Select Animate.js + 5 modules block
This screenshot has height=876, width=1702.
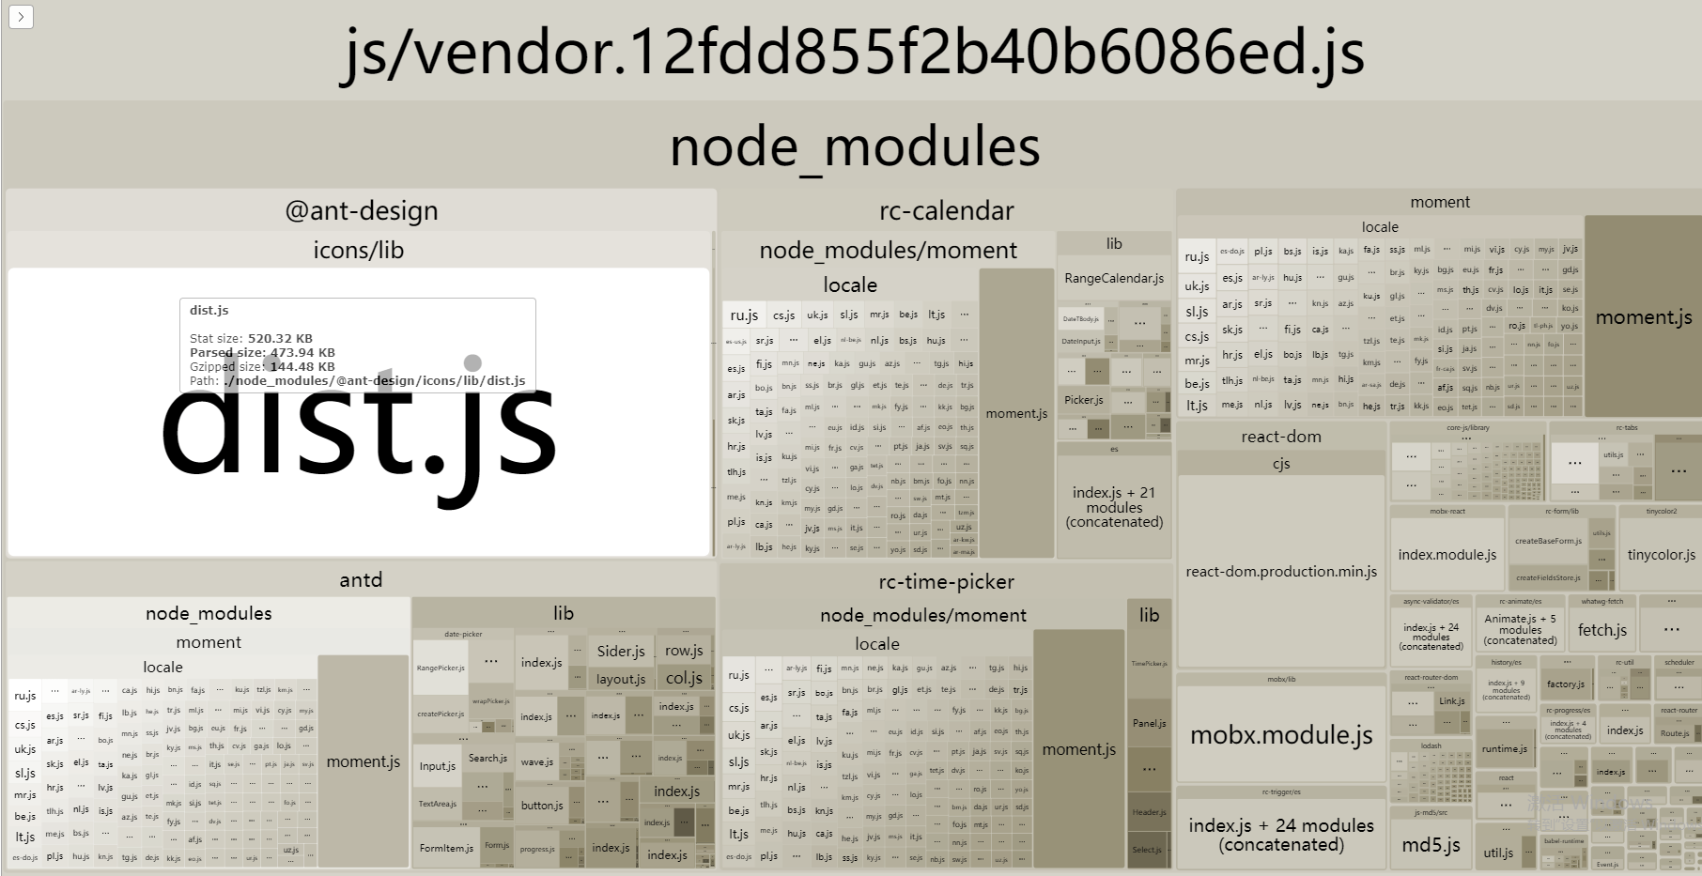tap(1520, 629)
